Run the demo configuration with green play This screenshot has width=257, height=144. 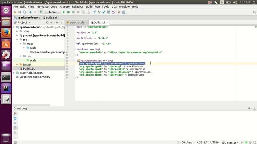64,12
